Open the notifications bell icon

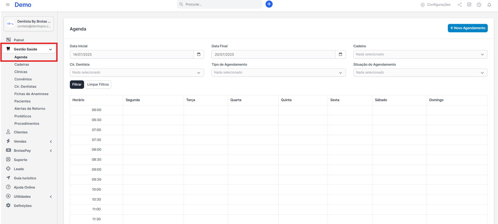(x=489, y=5)
